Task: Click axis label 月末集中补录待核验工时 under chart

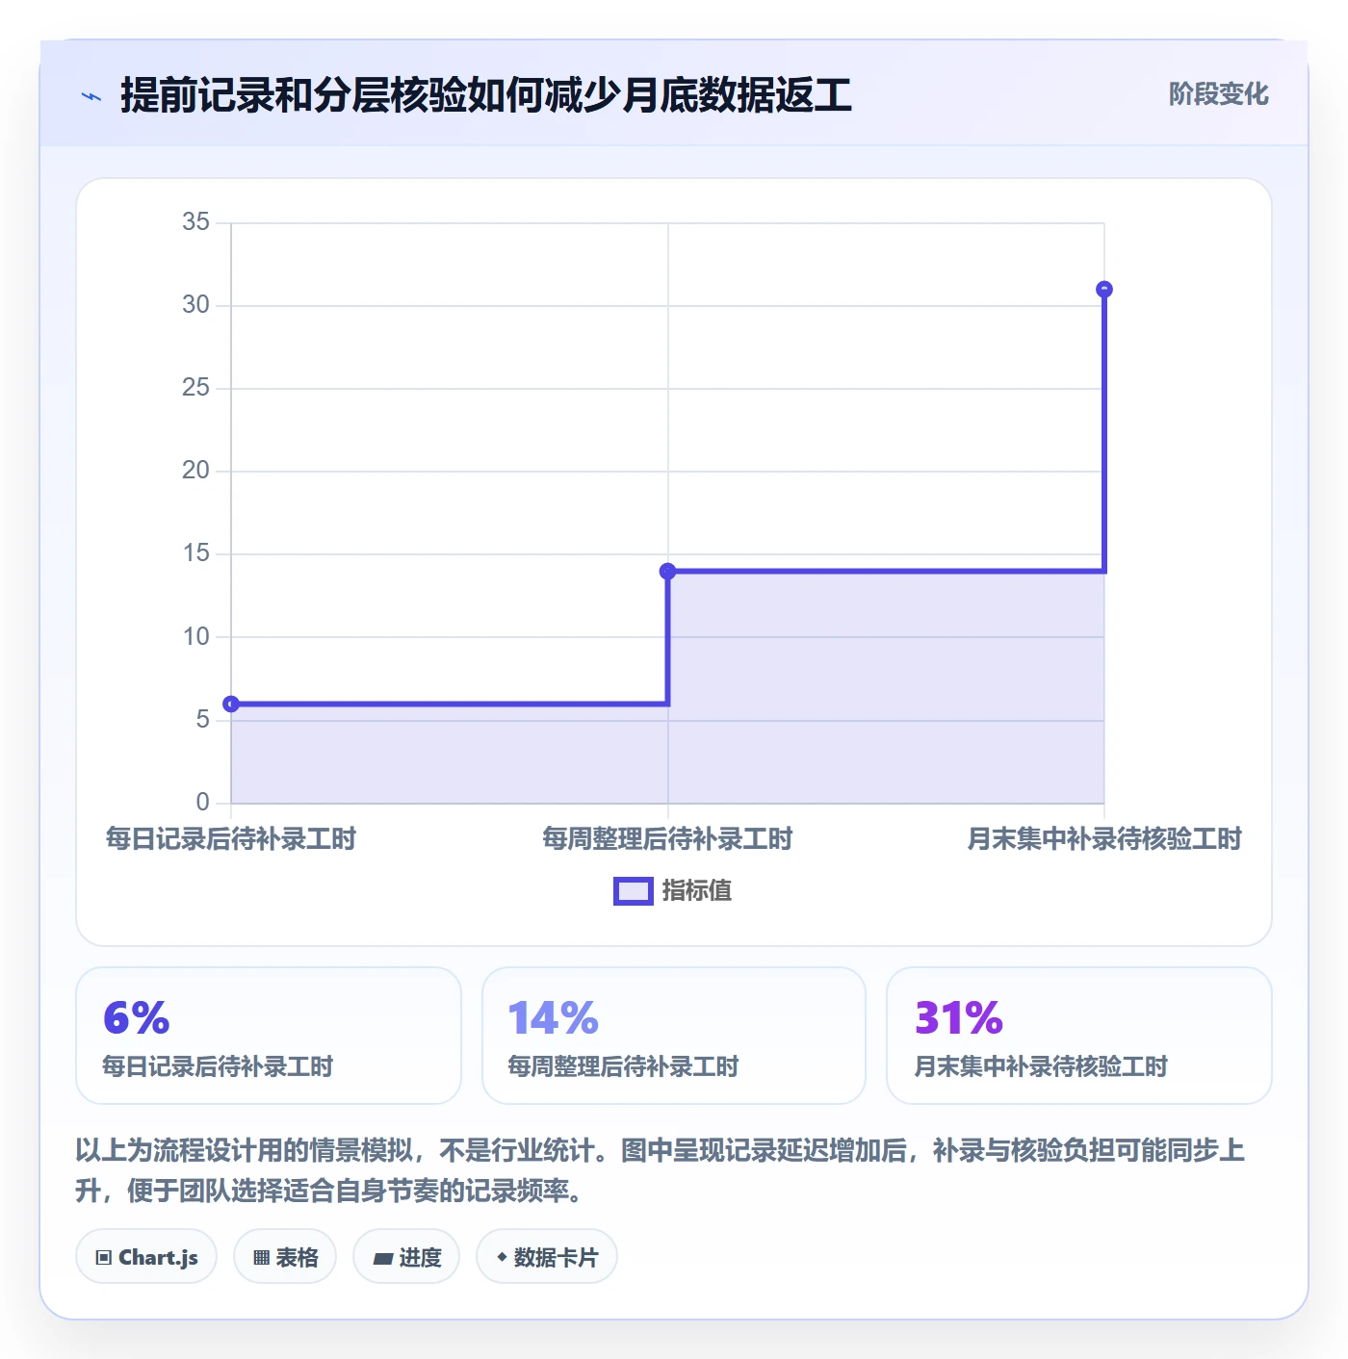Action: point(1104,839)
